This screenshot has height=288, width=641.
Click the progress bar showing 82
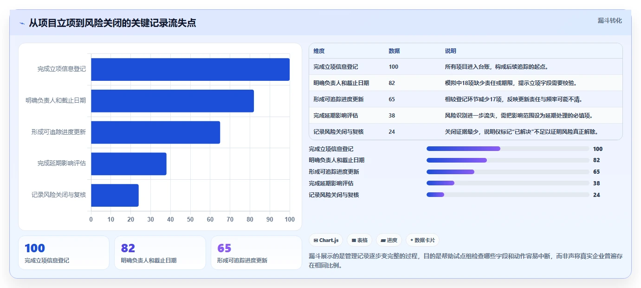[508, 160]
